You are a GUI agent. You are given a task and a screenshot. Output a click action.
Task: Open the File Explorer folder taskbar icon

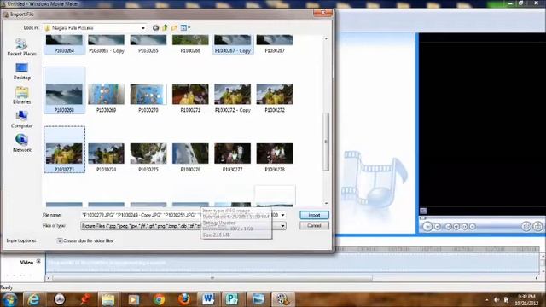(x=108, y=299)
